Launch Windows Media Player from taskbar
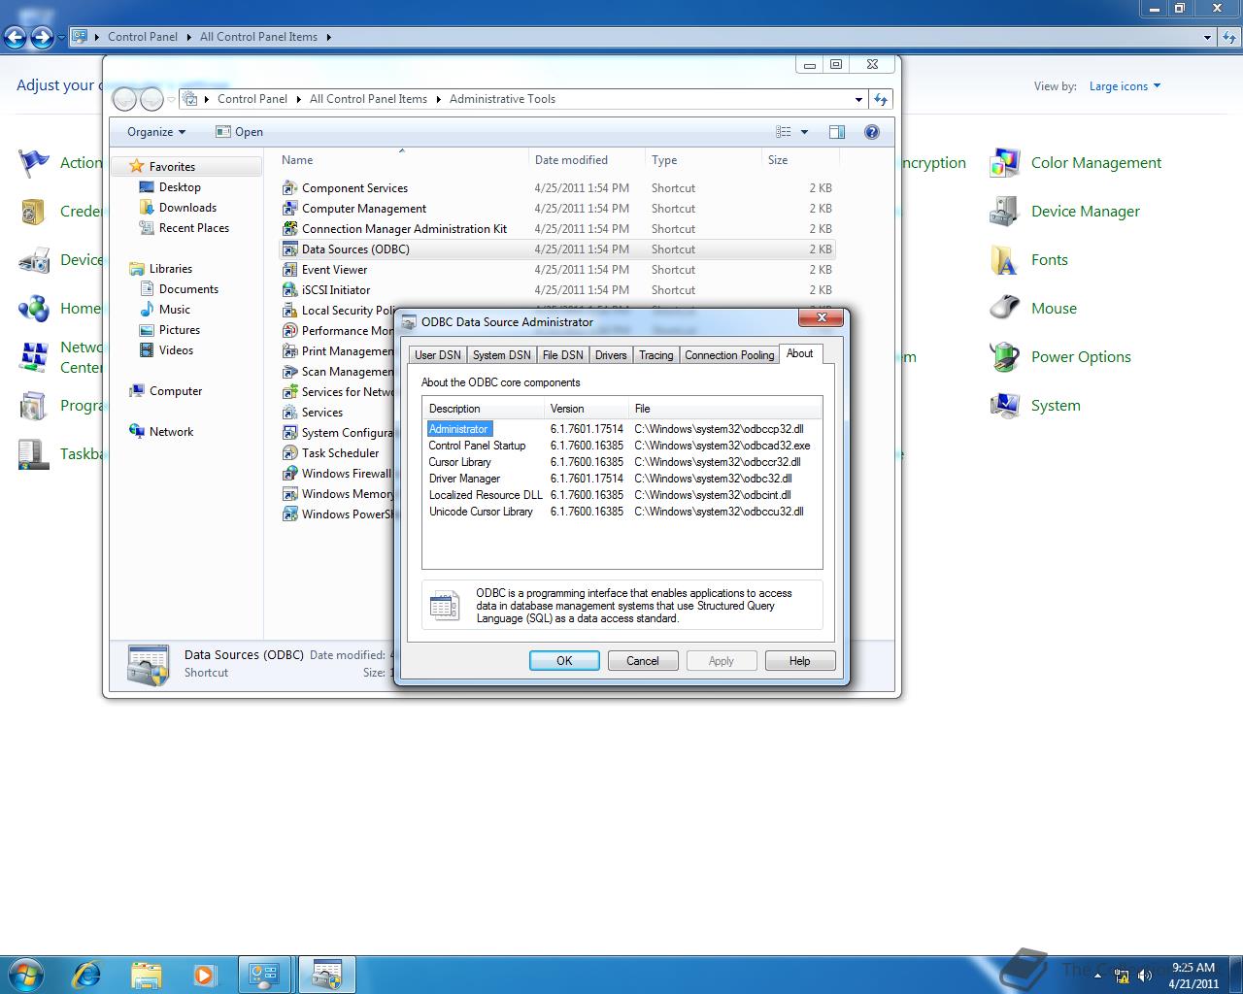 tap(205, 974)
